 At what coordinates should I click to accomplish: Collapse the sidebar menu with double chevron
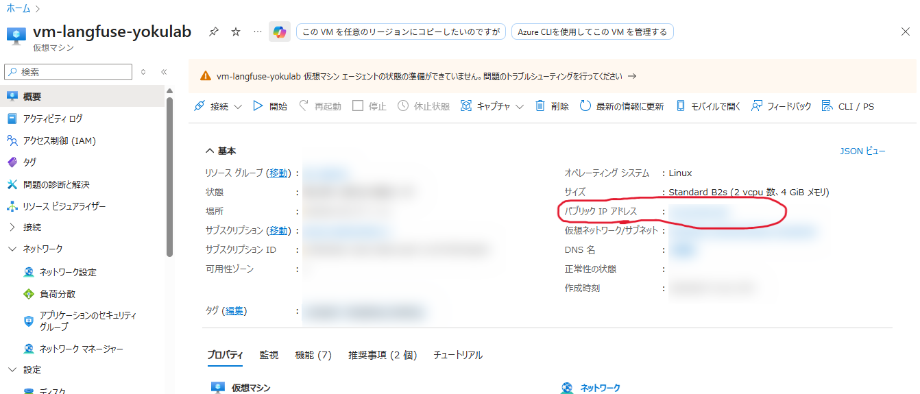[164, 72]
